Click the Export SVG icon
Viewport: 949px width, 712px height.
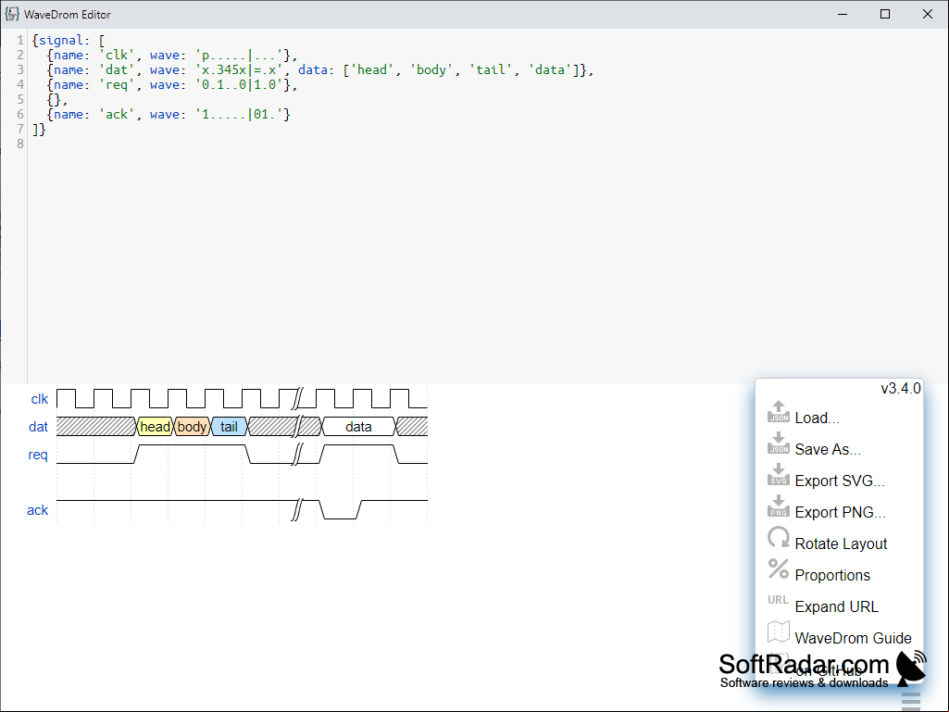coord(779,475)
